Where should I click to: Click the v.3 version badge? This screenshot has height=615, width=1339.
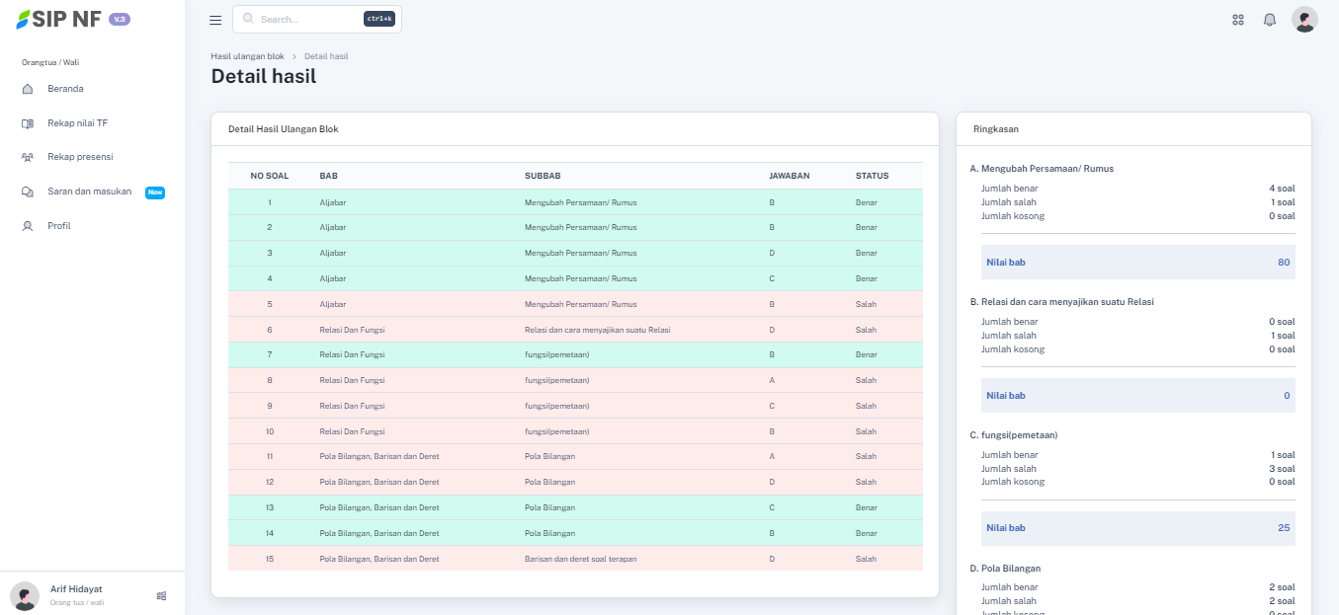(120, 20)
